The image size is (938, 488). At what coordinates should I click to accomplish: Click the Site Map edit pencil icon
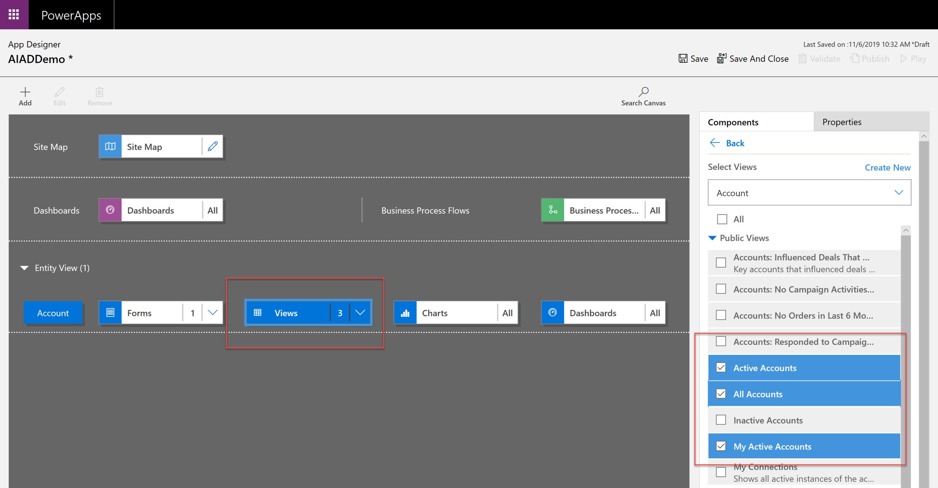(213, 146)
